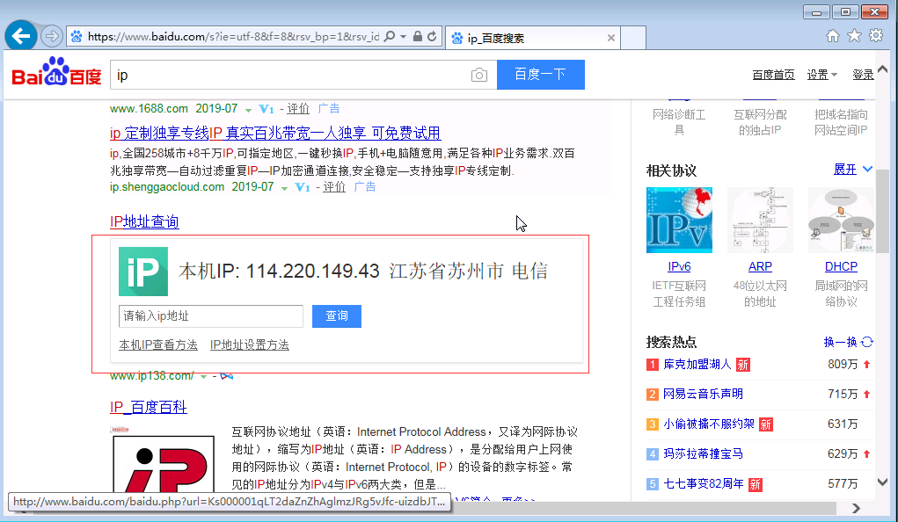The image size is (898, 522).
Task: Click the text 网络诊断工具
Action: click(x=679, y=122)
